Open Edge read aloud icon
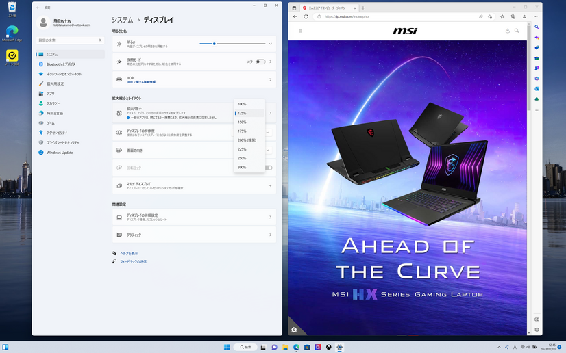 click(481, 16)
